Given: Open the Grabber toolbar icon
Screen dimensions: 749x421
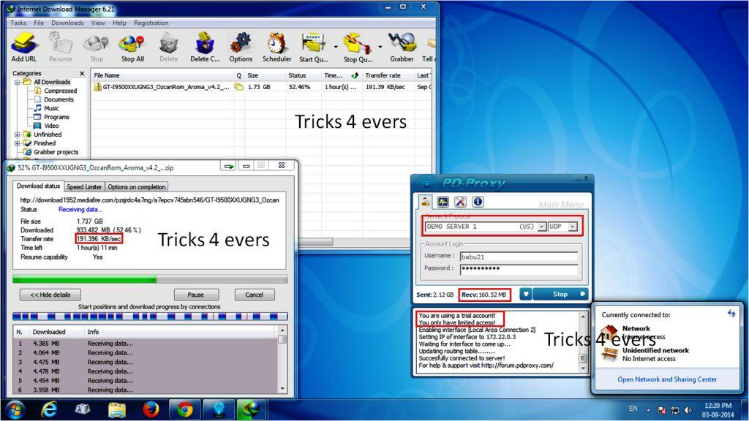Looking at the screenshot, I should (402, 47).
